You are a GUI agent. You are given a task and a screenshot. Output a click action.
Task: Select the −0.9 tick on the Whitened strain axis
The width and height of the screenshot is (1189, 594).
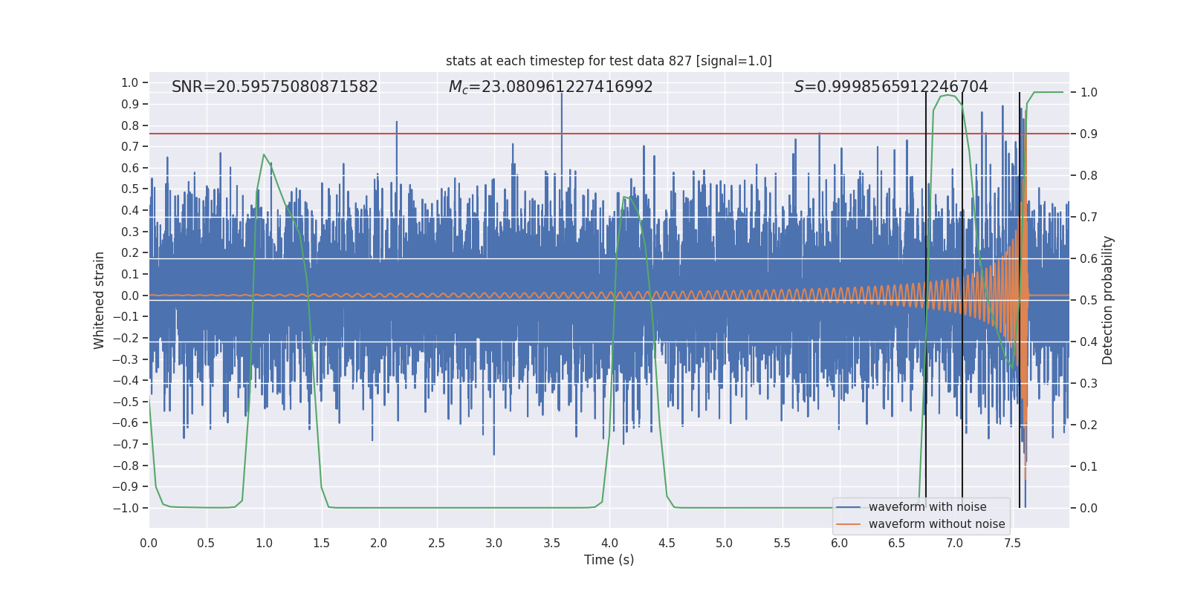pos(126,487)
